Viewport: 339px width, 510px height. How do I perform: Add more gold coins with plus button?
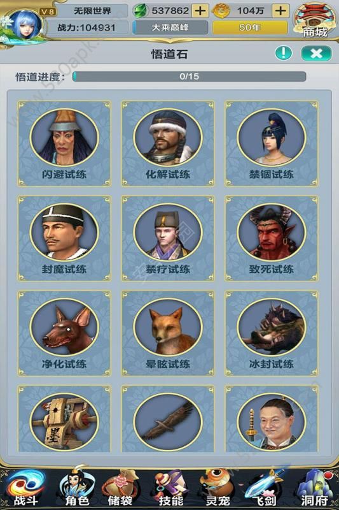point(280,11)
